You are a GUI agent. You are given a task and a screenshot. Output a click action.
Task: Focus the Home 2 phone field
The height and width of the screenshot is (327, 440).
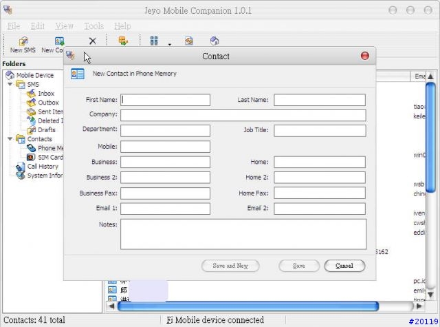320,178
